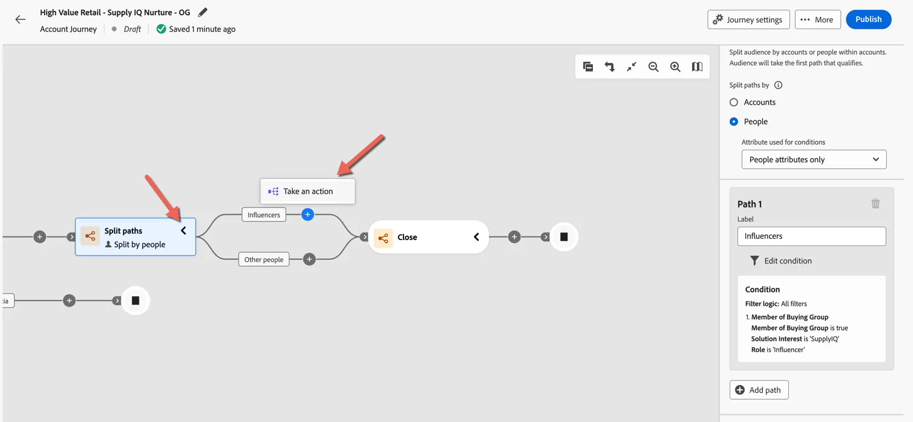Screen dimensions: 913x422
Task: Select the Influencers path label on canvas
Action: [x=264, y=215]
